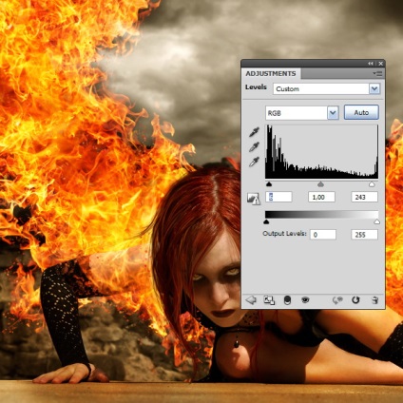Click the histogram recalculate warning icon

(254, 199)
